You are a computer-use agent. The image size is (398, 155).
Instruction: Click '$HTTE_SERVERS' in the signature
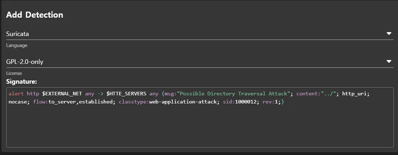(127, 94)
